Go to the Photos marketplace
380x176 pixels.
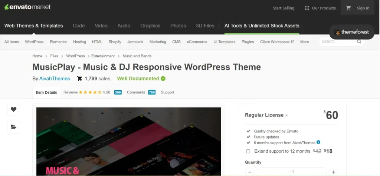(178, 26)
